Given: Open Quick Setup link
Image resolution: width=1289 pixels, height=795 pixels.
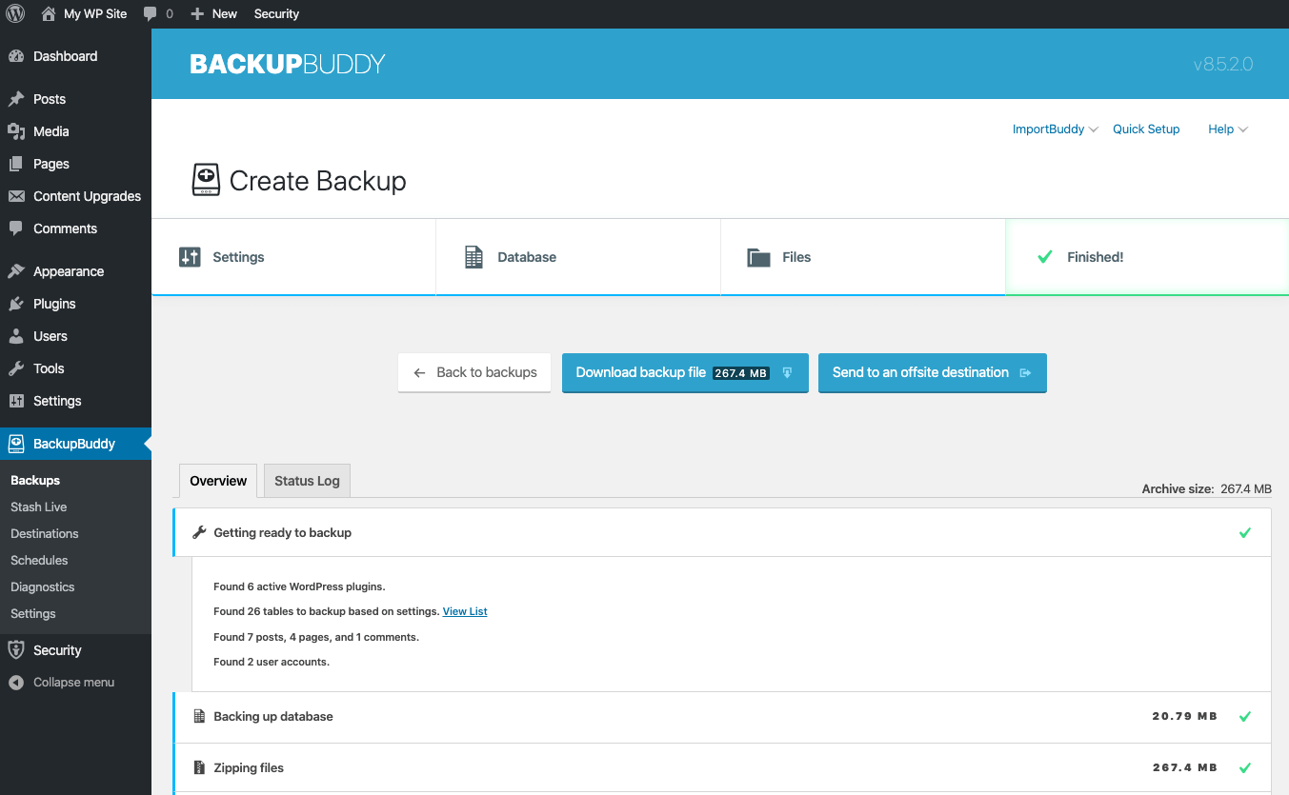Looking at the screenshot, I should [1146, 129].
